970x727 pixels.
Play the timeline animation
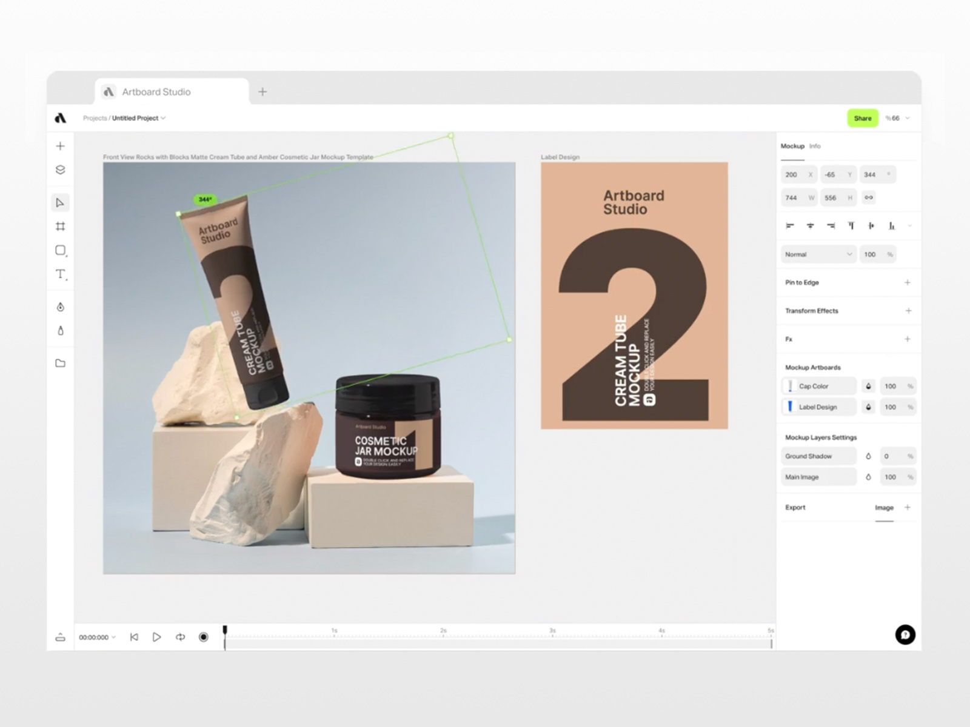point(156,637)
